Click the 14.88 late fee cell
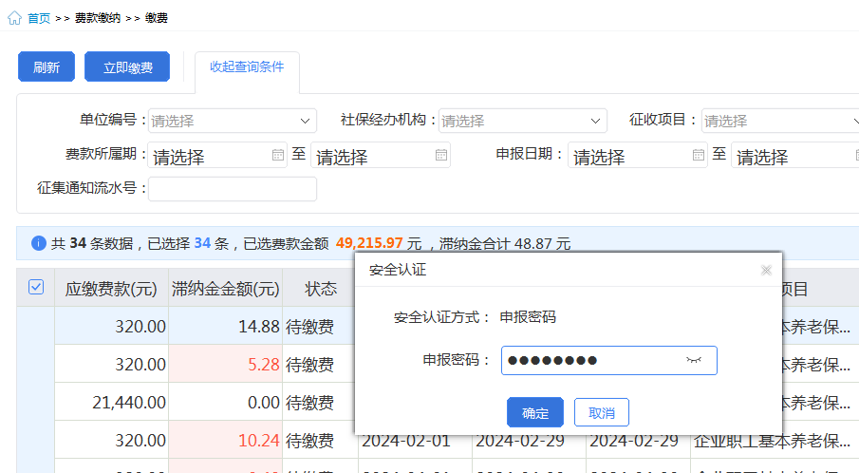 225,326
